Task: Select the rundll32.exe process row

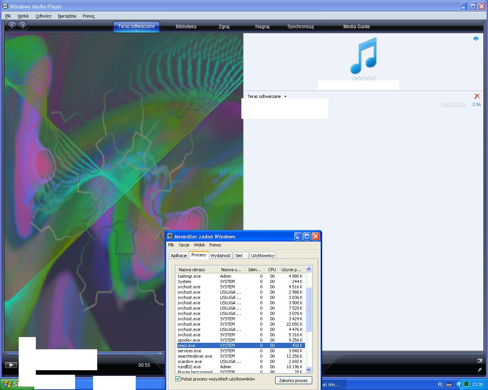Action: pos(240,367)
